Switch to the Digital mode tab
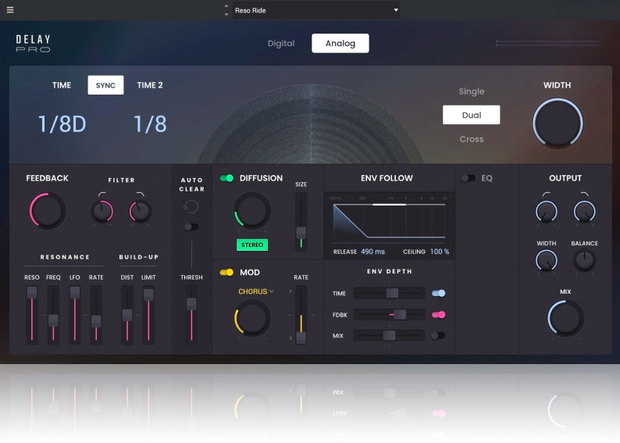620x443 pixels. click(281, 44)
